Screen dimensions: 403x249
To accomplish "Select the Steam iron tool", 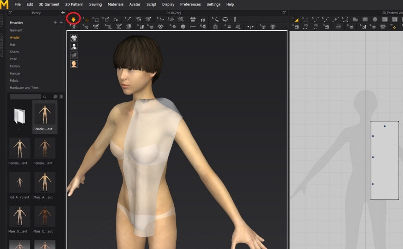I will 338,26.
